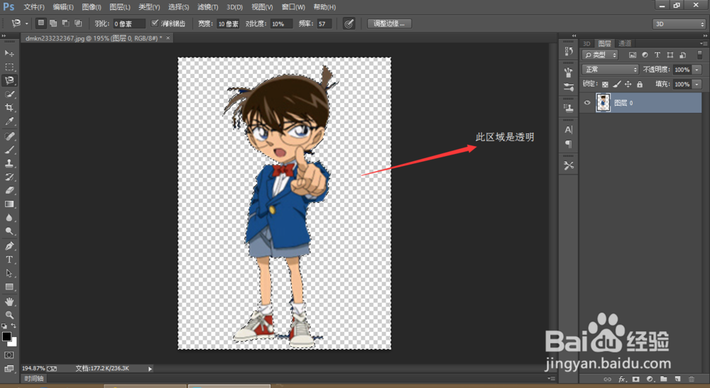Toggle lock image pixels

pos(617,84)
